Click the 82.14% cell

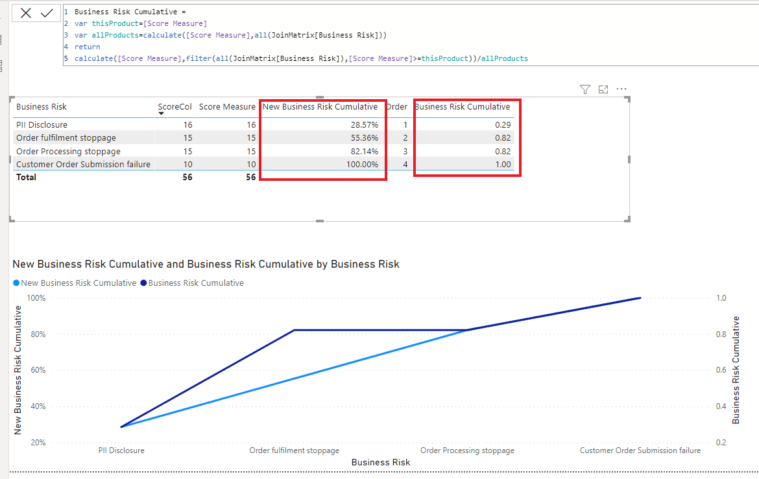[365, 152]
